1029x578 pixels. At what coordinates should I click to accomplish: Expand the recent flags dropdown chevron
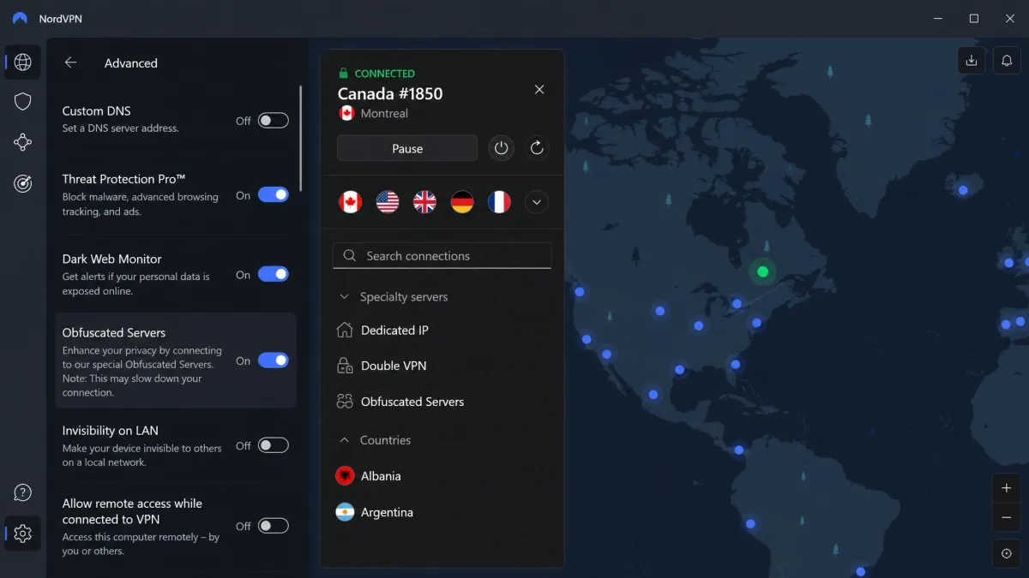tap(537, 202)
